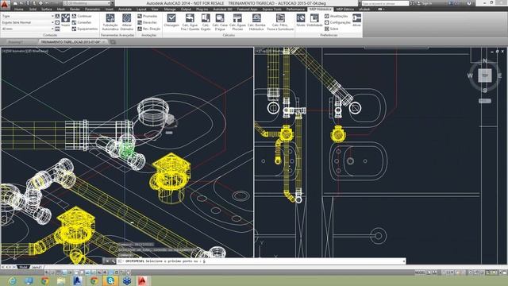Open the AutoCAD application menu button
Viewport: 508px width, 286px height.
(x=5, y=5)
